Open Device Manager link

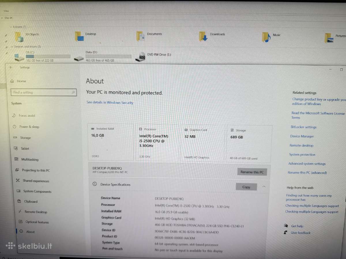point(302,136)
